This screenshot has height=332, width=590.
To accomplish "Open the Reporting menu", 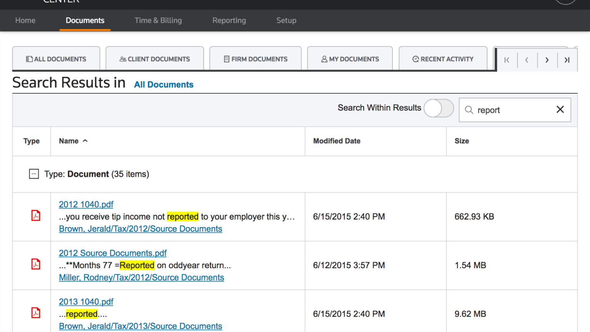I will (x=229, y=20).
